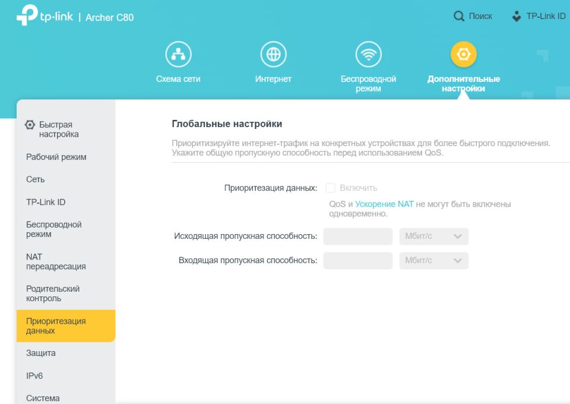Click the TP-Link ID account icon
The height and width of the screenshot is (404, 570).
coord(517,17)
